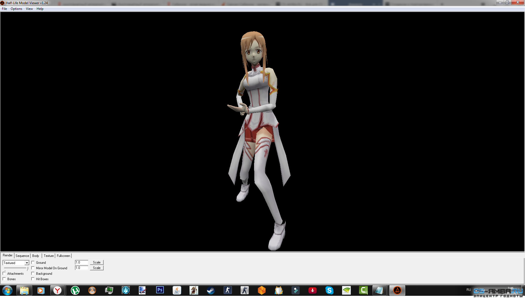This screenshot has height=298, width=525.
Task: Open Adobe Photoshop from the taskbar
Action: (160, 290)
